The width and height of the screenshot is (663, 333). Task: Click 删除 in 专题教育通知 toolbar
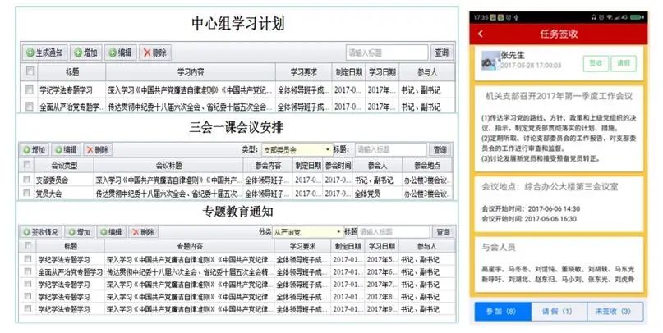(143, 232)
